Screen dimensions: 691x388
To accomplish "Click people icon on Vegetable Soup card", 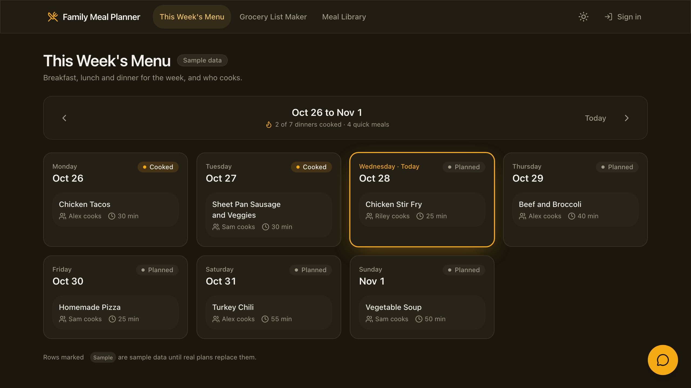I will 369,319.
